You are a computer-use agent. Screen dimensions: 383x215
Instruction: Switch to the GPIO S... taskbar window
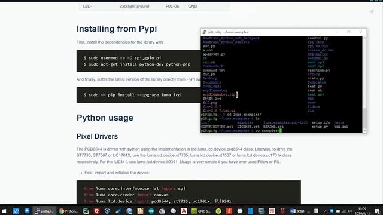pyautogui.click(x=201, y=211)
